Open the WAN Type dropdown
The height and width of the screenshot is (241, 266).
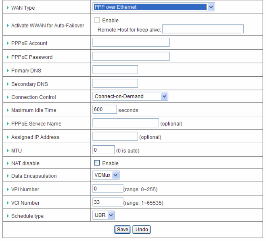click(154, 7)
